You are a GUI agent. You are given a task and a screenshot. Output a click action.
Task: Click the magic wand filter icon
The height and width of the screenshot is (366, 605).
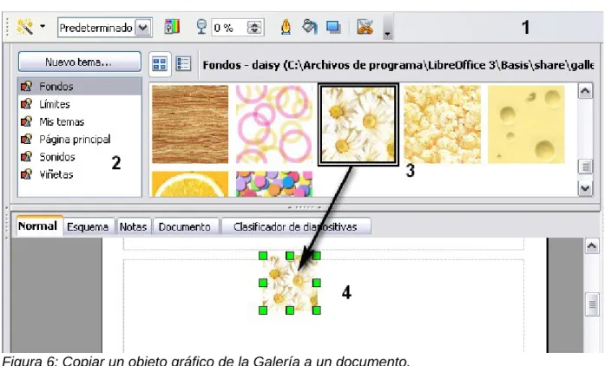[x=24, y=27]
